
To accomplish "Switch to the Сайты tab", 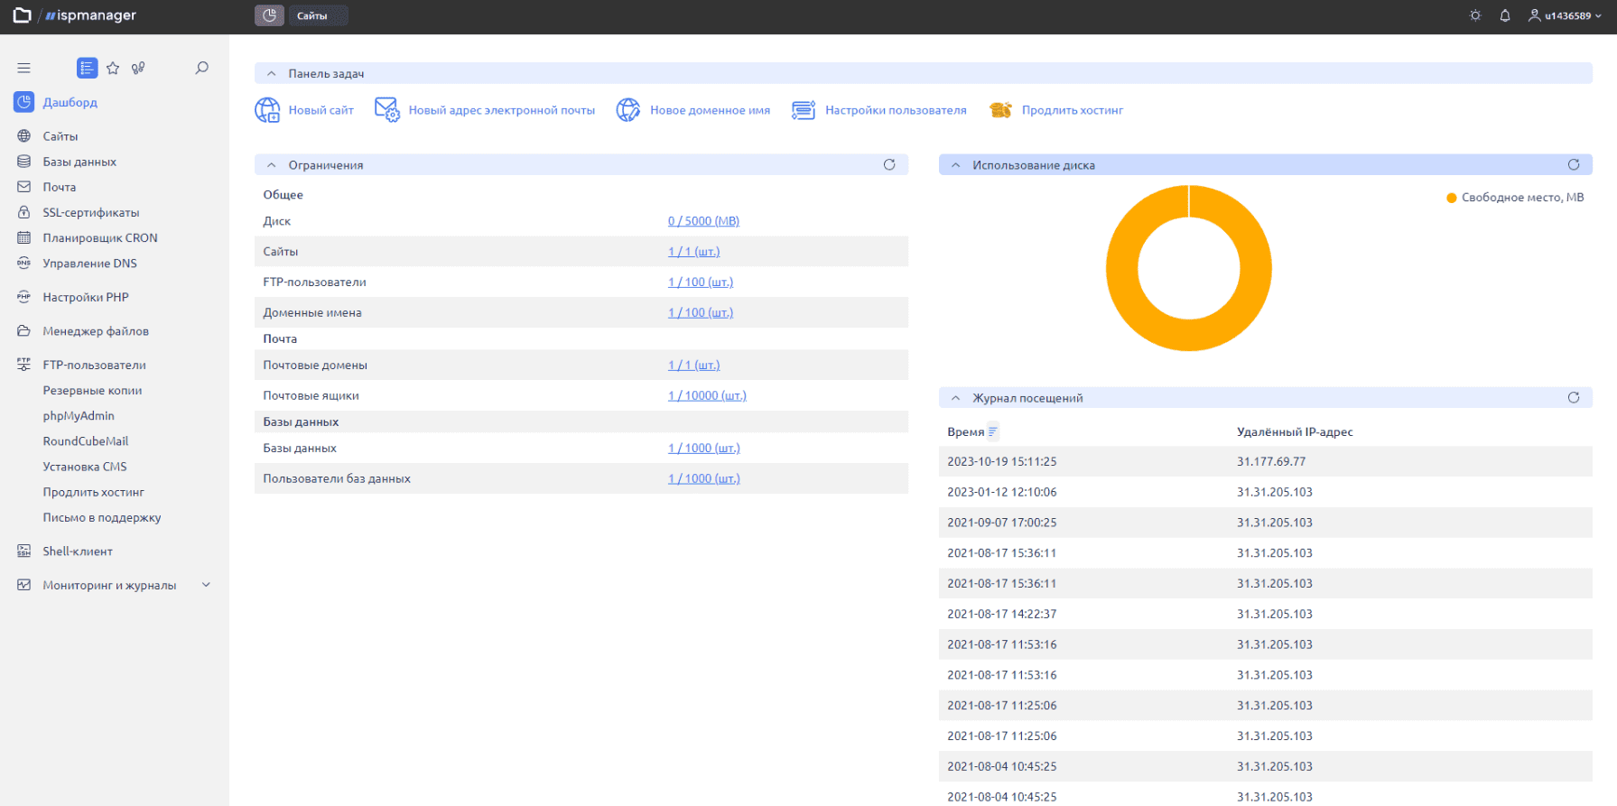I will (x=318, y=15).
